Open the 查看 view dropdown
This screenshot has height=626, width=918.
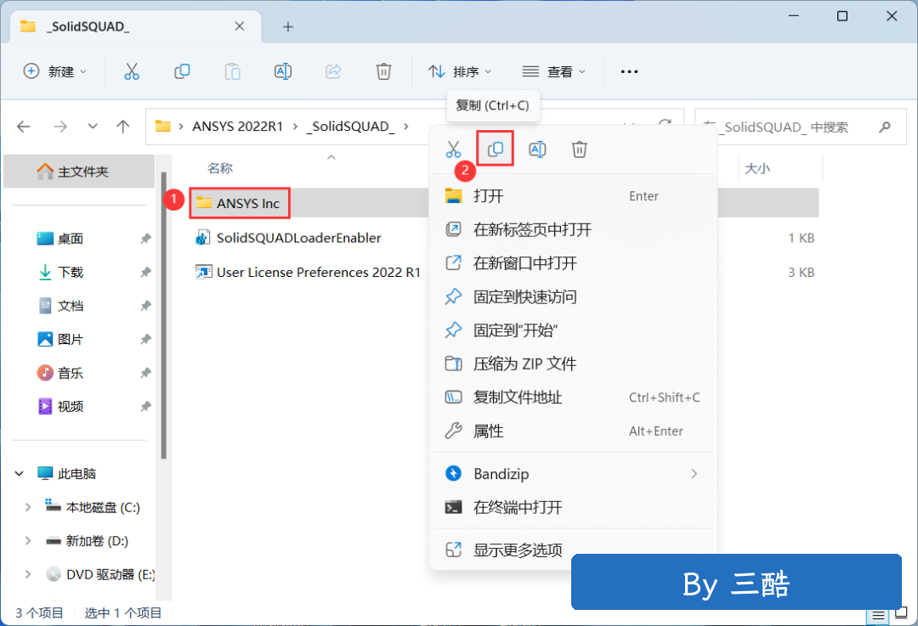click(x=554, y=71)
